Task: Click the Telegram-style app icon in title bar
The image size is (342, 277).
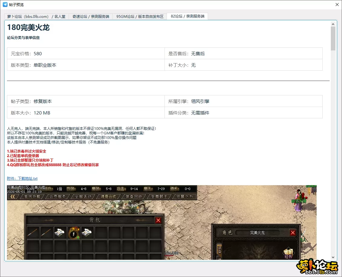Action: (x=5, y=5)
